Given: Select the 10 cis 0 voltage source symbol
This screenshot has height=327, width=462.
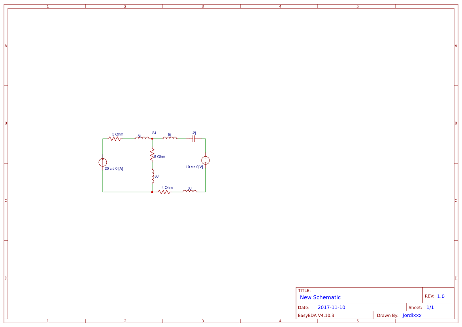Looking at the screenshot, I should (x=206, y=160).
